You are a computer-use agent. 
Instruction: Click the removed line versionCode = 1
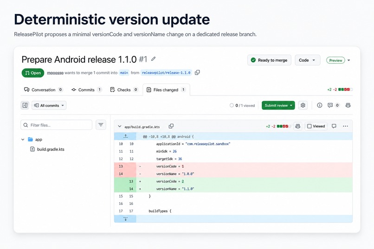(x=233, y=166)
